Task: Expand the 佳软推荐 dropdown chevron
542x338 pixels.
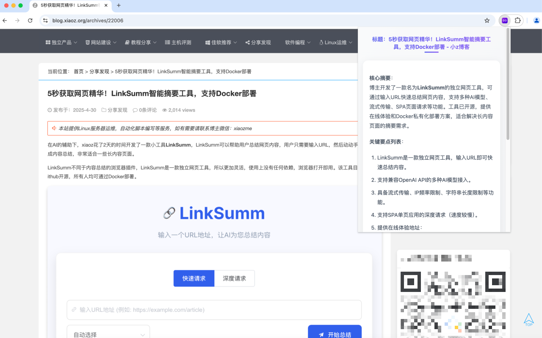Action: (235, 43)
